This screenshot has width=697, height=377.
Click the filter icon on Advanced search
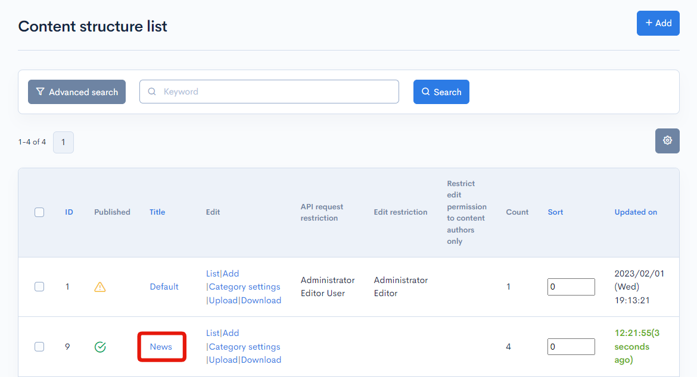click(x=40, y=92)
